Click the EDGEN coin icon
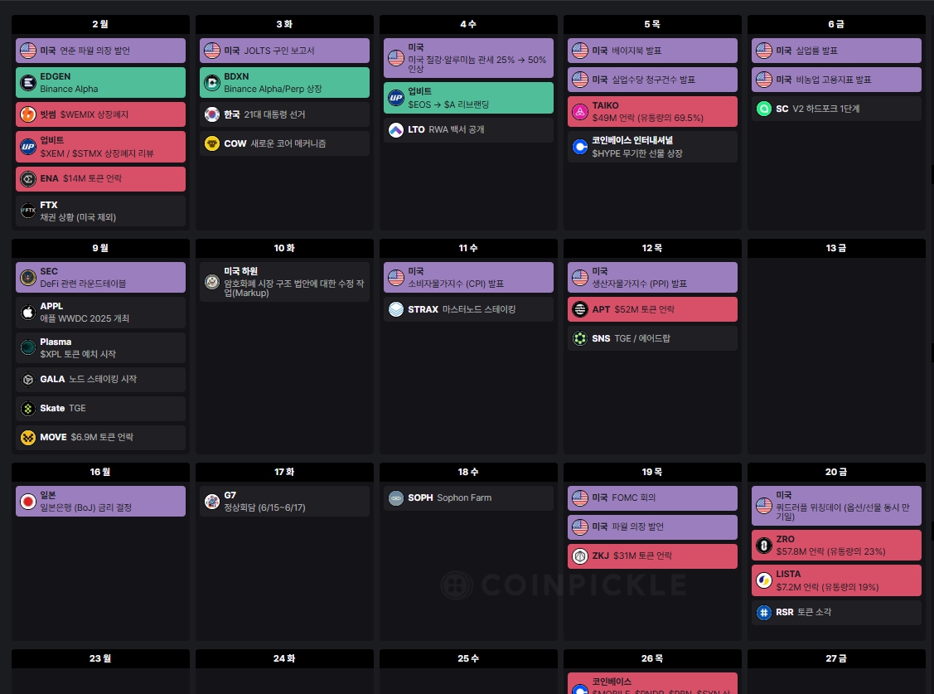The image size is (934, 694). [28, 83]
